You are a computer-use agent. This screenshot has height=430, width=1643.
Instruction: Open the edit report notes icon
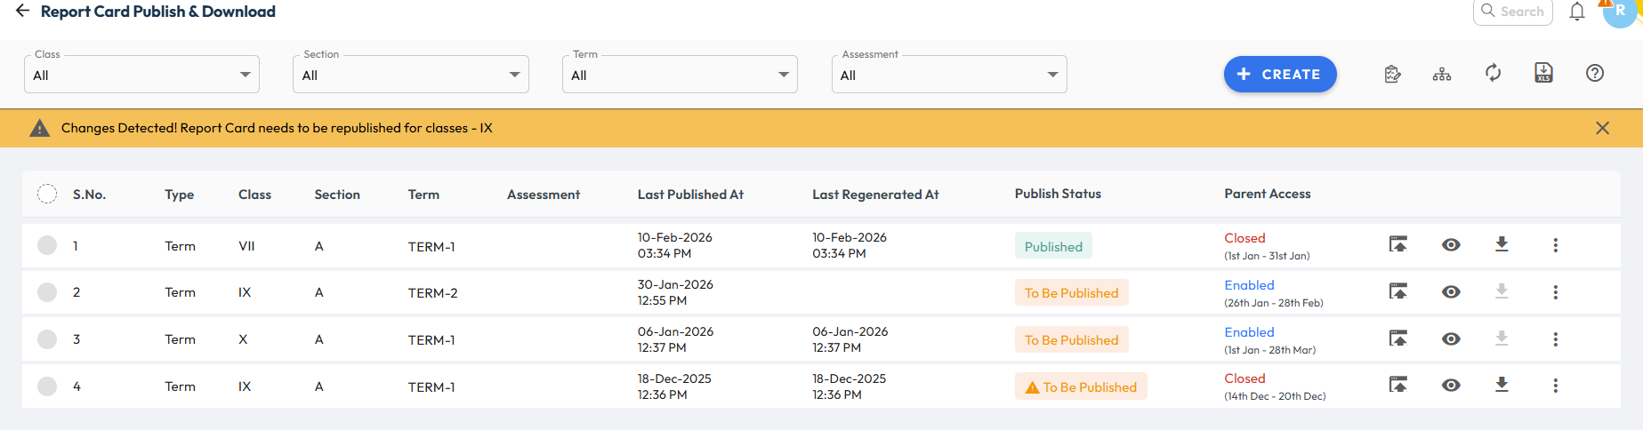coord(1392,75)
